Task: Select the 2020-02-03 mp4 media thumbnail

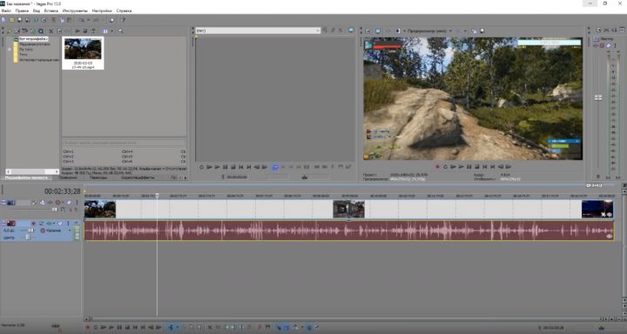Action: [83, 53]
